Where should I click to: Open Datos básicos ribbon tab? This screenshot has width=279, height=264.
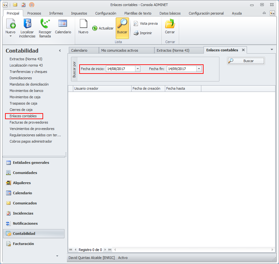pyautogui.click(x=170, y=13)
